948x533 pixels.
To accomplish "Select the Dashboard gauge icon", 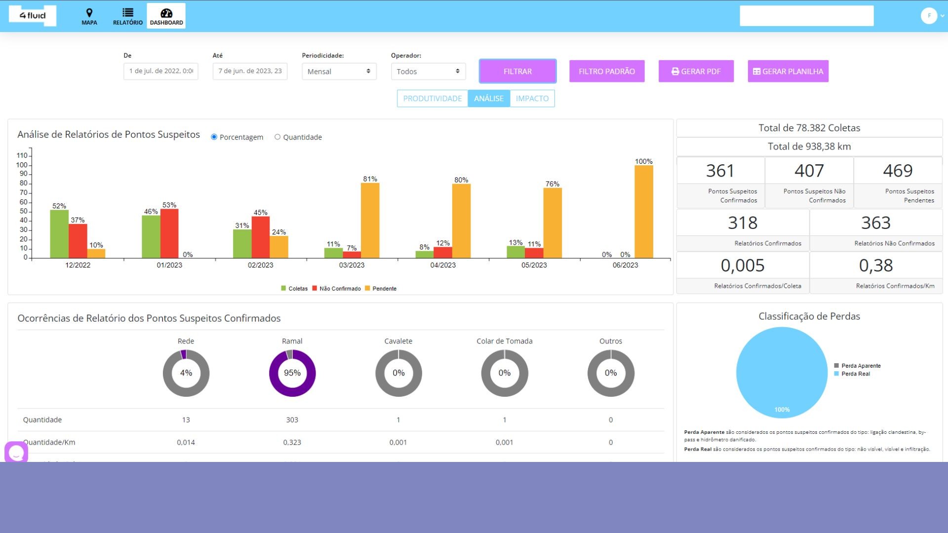I will (166, 13).
